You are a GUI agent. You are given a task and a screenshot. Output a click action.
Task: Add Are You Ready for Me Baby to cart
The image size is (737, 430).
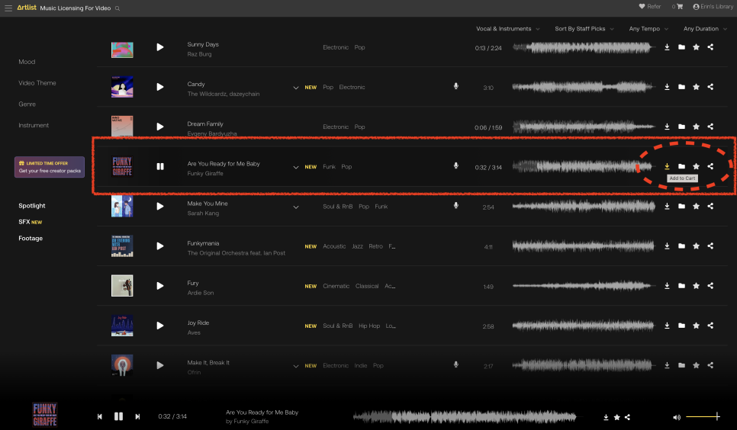coord(667,166)
